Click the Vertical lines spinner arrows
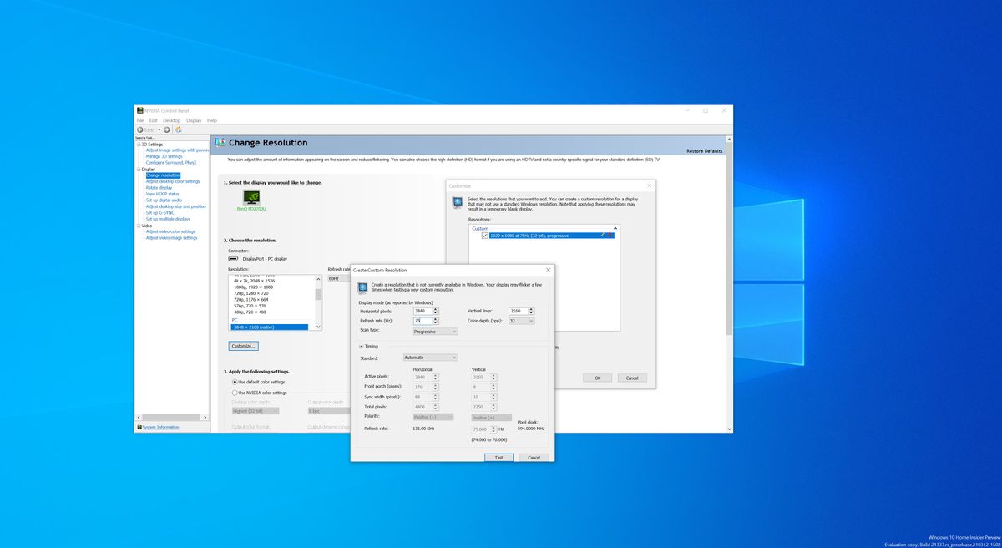 pyautogui.click(x=531, y=311)
